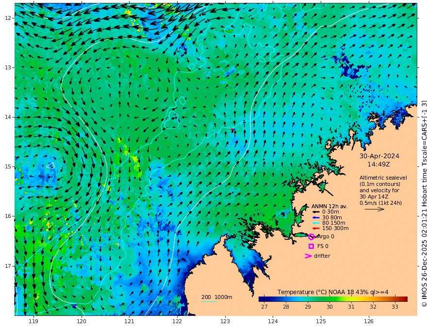Select the magenta drifter chevron symbol

point(308,256)
